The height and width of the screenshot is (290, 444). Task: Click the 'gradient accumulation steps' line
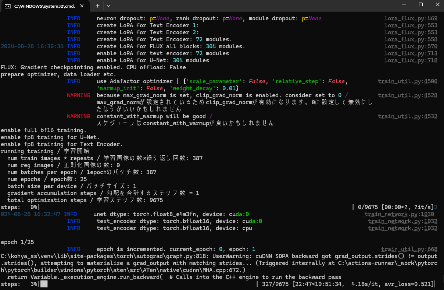pyautogui.click(x=103, y=193)
